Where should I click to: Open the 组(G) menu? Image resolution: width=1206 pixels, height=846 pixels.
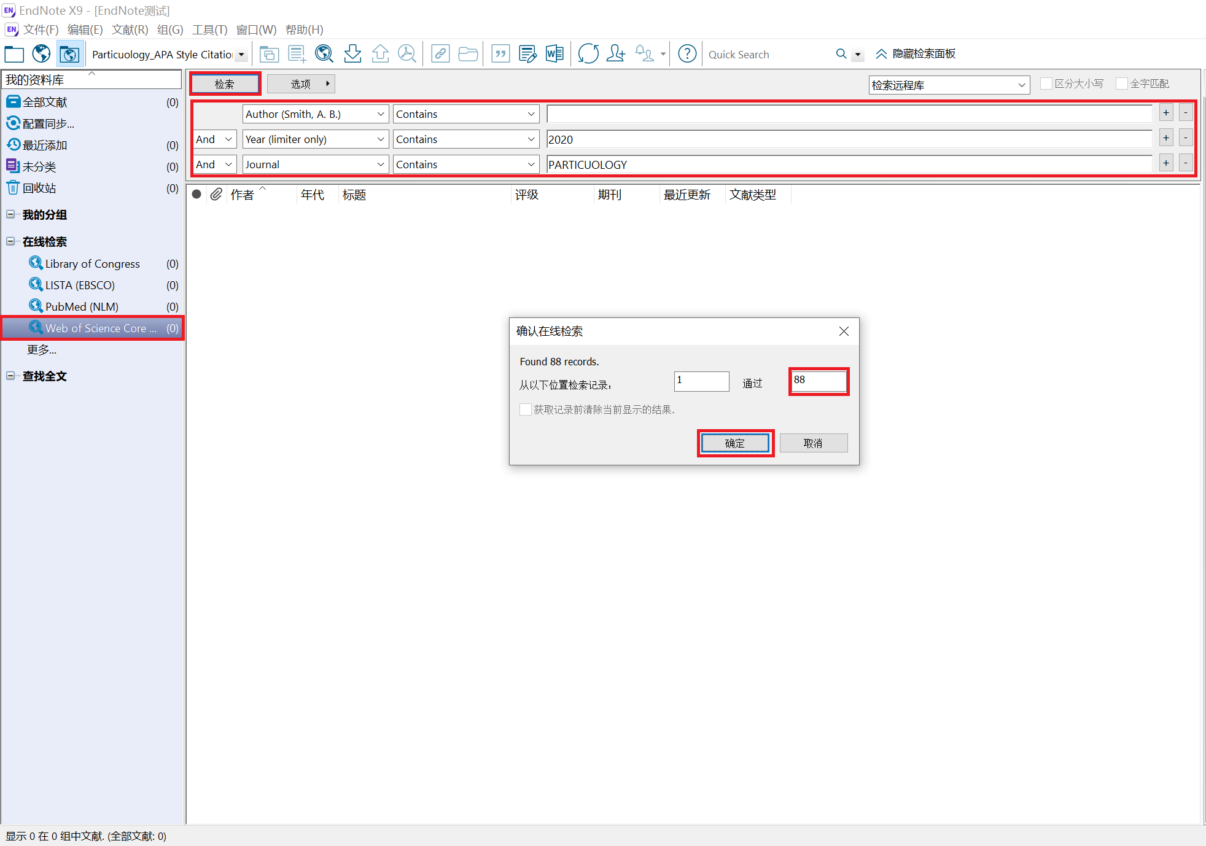[x=170, y=29]
